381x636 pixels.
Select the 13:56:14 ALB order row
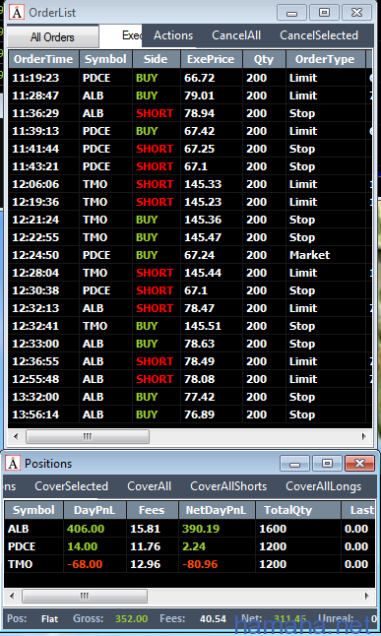coord(190,414)
